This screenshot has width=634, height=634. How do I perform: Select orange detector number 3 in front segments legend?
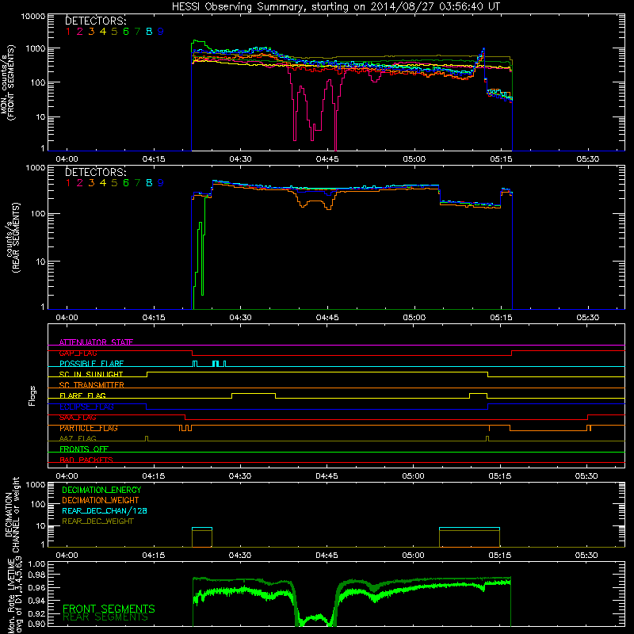[x=91, y=32]
